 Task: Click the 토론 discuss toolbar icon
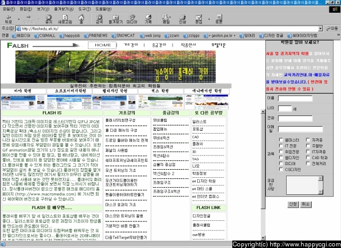(219, 19)
